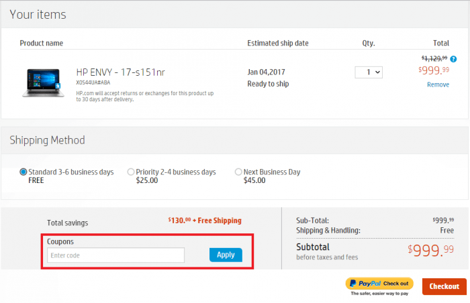Click the $130.00 + Free Shipping savings text

pos(204,221)
